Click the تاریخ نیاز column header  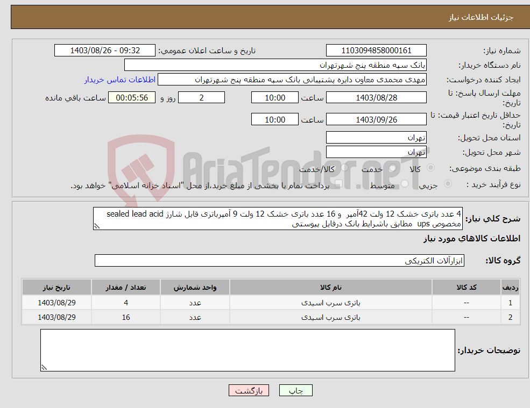57,288
